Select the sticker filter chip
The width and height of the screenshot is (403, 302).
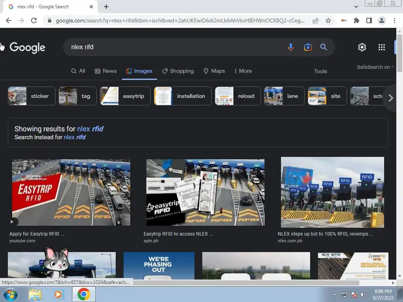[x=31, y=96]
